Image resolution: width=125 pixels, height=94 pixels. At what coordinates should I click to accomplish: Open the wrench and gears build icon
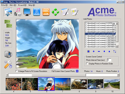8,64
